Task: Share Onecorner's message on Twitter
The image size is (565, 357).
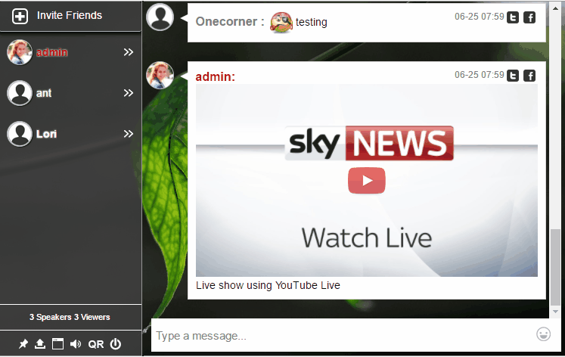Action: click(x=513, y=17)
